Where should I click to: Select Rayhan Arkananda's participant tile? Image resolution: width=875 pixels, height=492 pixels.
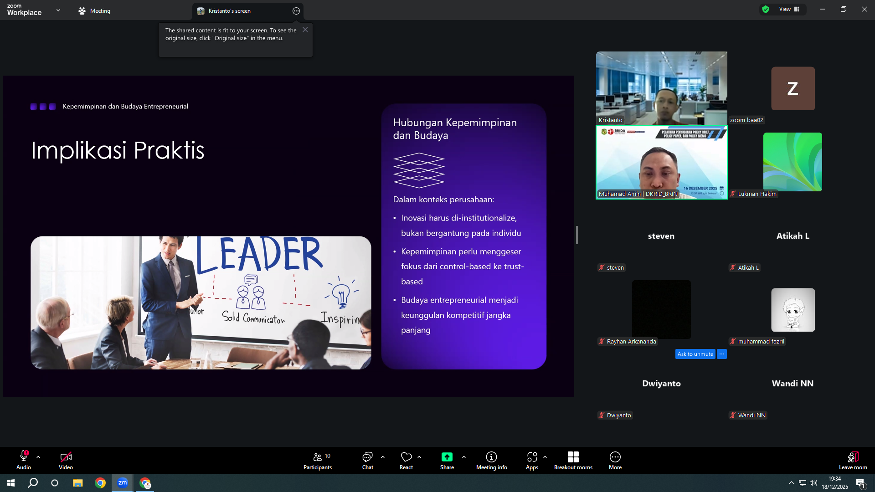tap(662, 310)
